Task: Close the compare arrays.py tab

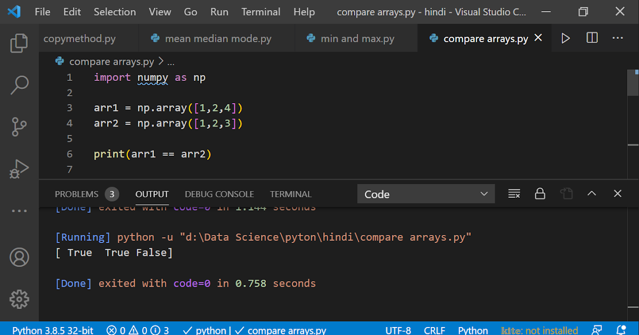Action: click(x=538, y=38)
